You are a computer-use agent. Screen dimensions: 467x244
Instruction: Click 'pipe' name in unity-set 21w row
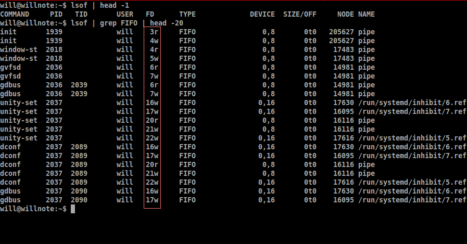coord(367,129)
